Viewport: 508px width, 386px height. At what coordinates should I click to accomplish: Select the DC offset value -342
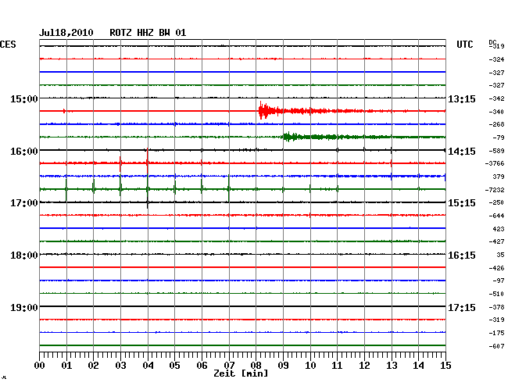496,98
